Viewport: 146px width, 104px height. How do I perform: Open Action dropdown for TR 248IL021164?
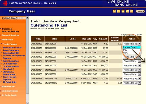click(132, 70)
